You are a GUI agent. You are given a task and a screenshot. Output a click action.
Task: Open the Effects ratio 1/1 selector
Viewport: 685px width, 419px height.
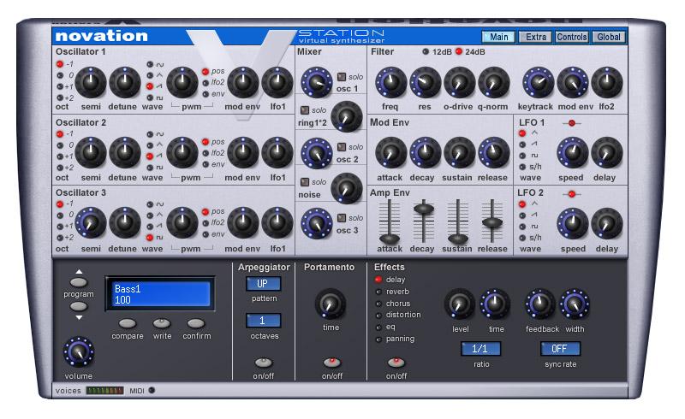[479, 349]
